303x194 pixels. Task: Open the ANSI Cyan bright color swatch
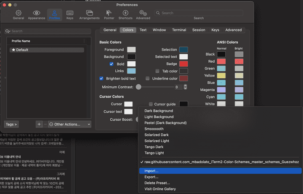coord(239,97)
